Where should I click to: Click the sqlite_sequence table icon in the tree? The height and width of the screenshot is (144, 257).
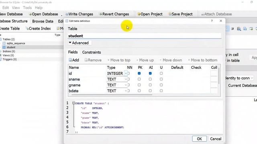point(4,43)
